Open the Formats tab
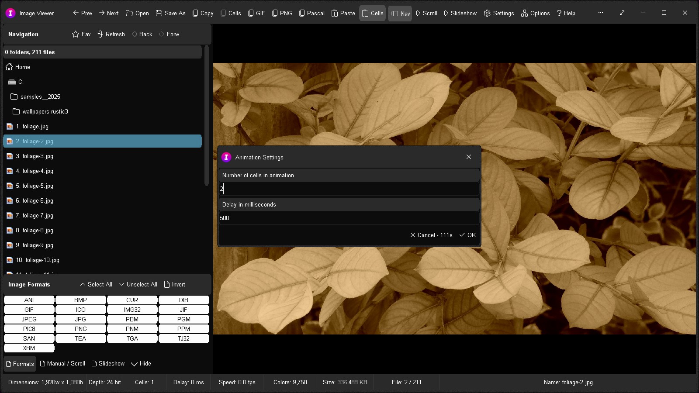Image resolution: width=699 pixels, height=393 pixels. click(x=20, y=364)
